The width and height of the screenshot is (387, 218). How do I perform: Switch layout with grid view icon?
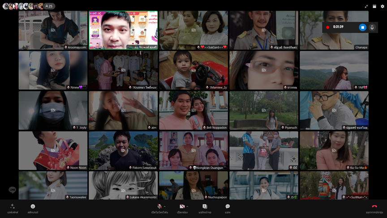pyautogui.click(x=374, y=6)
